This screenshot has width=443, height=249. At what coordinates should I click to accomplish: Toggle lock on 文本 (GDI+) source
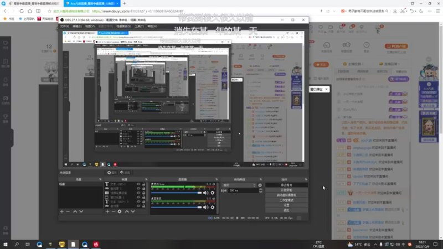point(143,184)
